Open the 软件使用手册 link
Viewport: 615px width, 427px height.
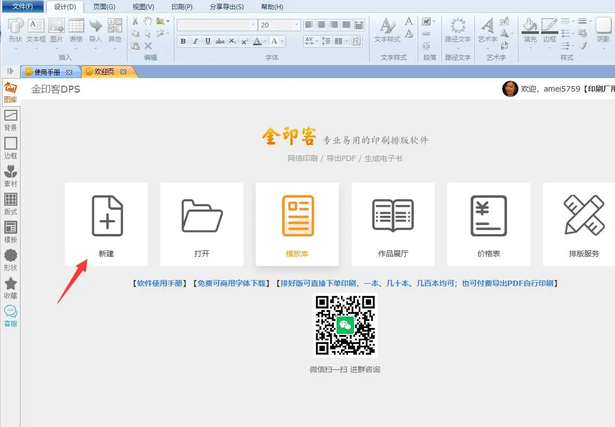(x=160, y=283)
